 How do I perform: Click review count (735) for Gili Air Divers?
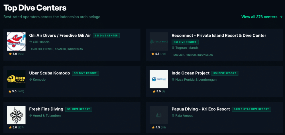point(21,54)
